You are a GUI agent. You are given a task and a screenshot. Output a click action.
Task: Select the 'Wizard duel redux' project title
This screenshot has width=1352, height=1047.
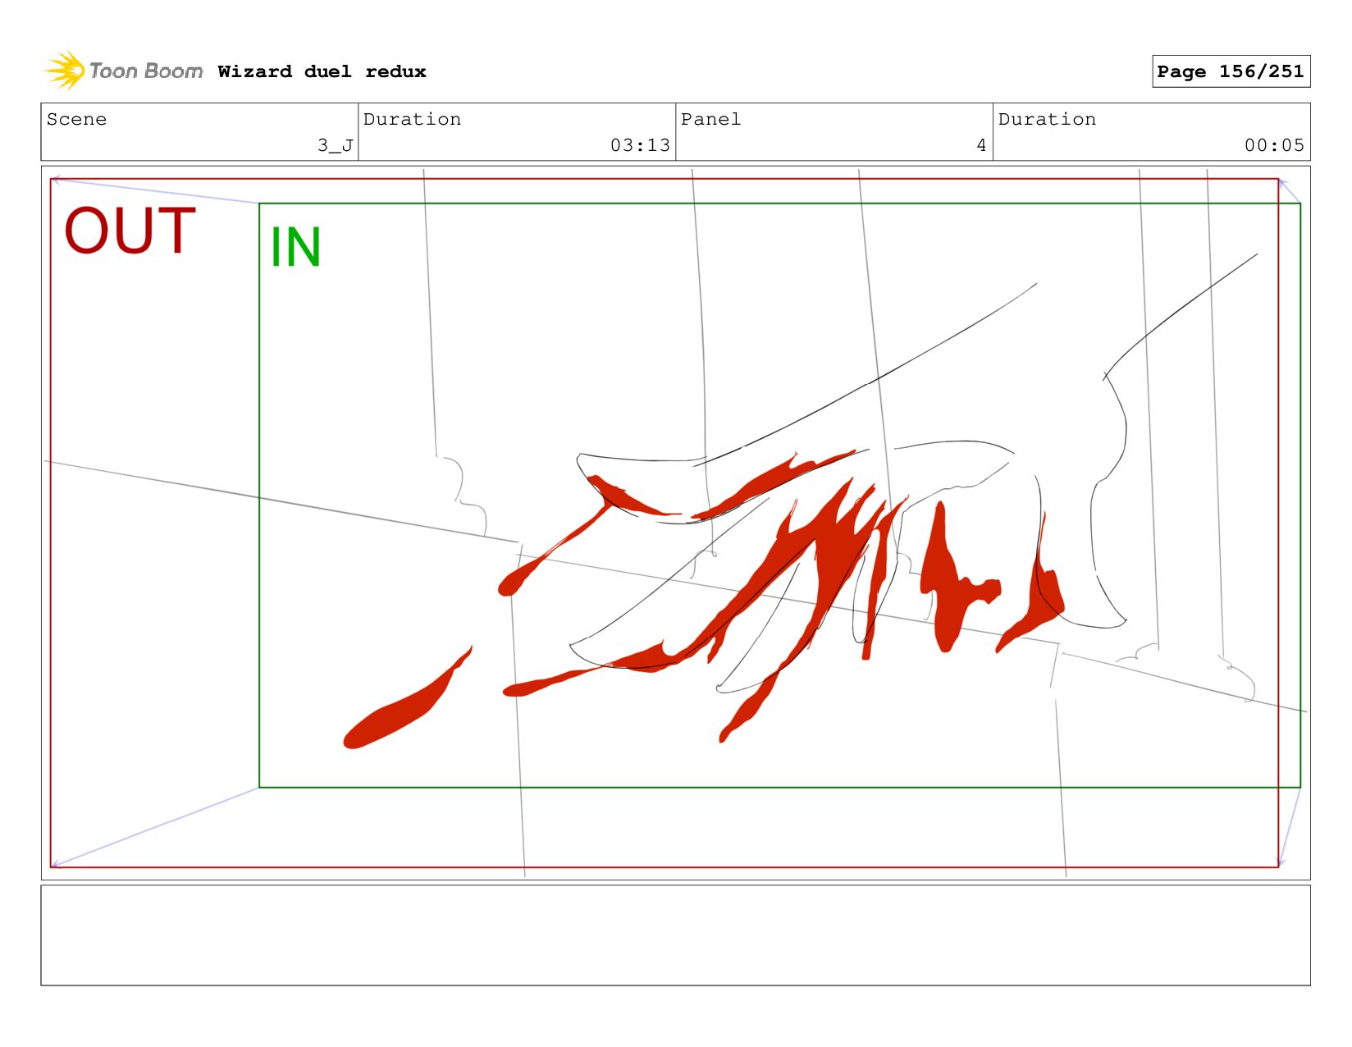pyautogui.click(x=322, y=71)
